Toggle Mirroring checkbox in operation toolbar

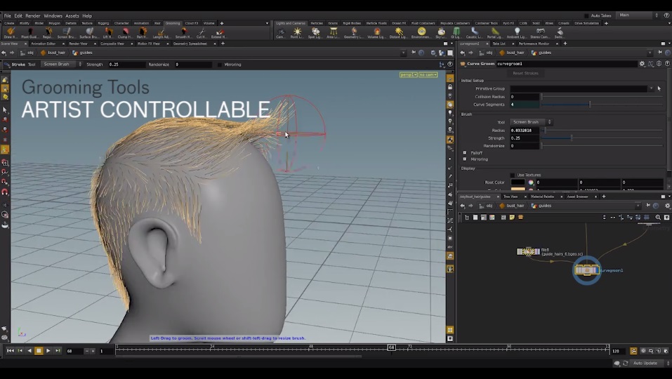click(220, 65)
